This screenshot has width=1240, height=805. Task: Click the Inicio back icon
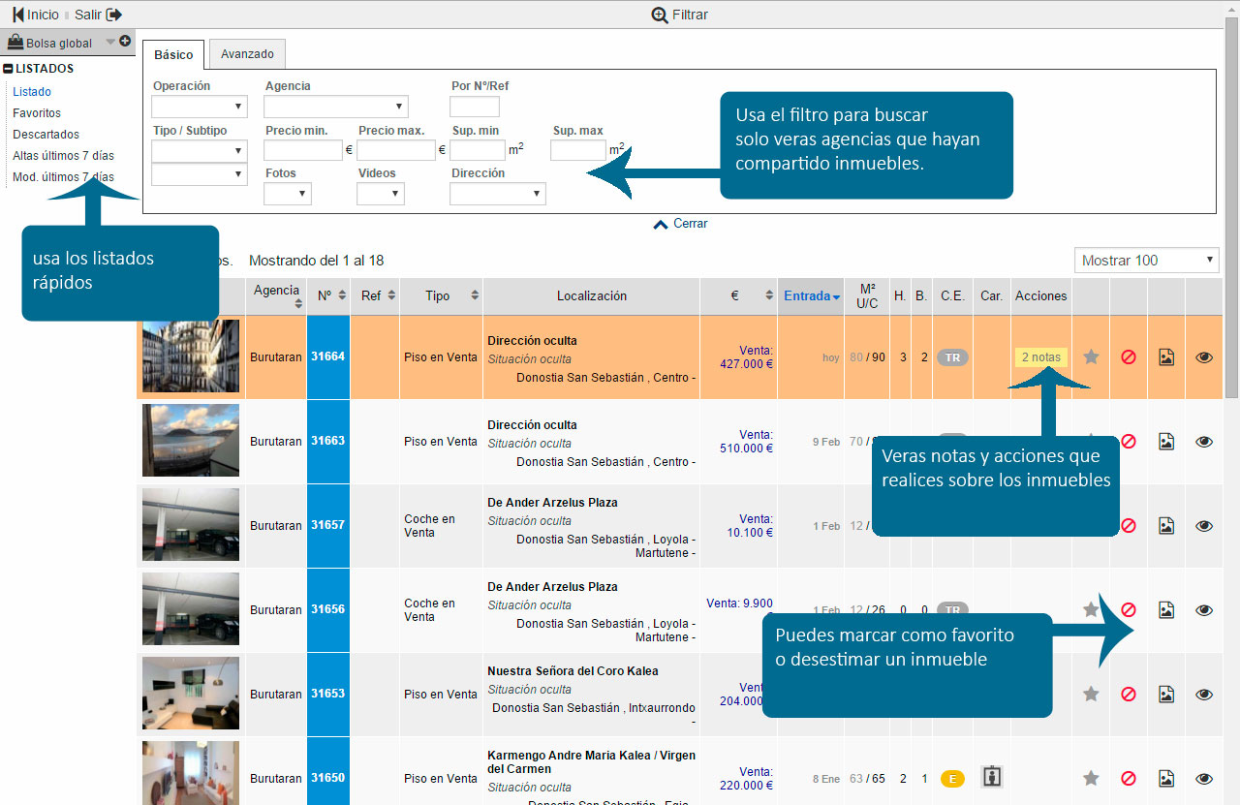tap(17, 15)
